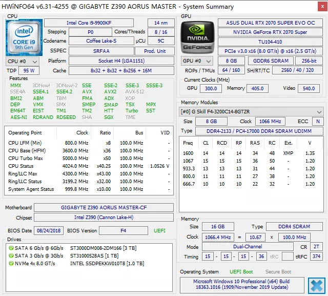The height and width of the screenshot is (296, 328).
Task: Click the Socket H4 (LGA1151) platform field
Action: (121, 61)
